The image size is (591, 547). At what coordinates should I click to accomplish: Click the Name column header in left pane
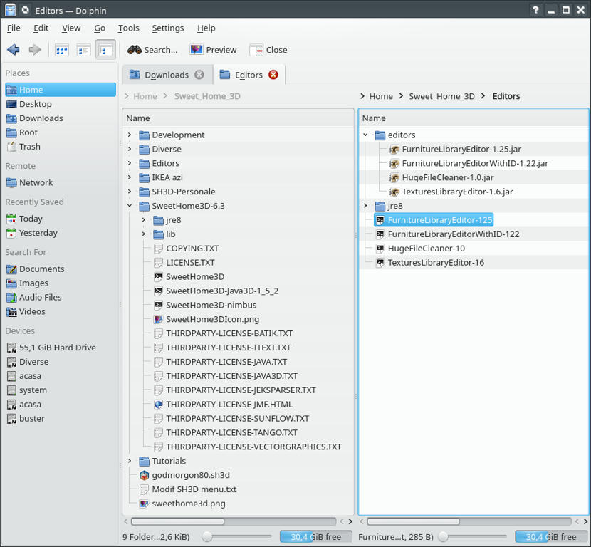pyautogui.click(x=238, y=118)
